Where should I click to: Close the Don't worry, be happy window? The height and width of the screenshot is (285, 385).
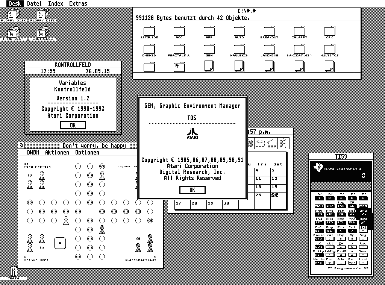point(21,146)
